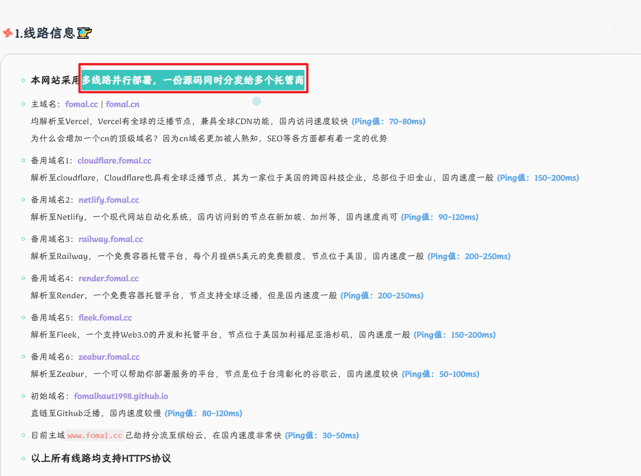Open the zeabur.fomal.cc link

tap(109, 357)
